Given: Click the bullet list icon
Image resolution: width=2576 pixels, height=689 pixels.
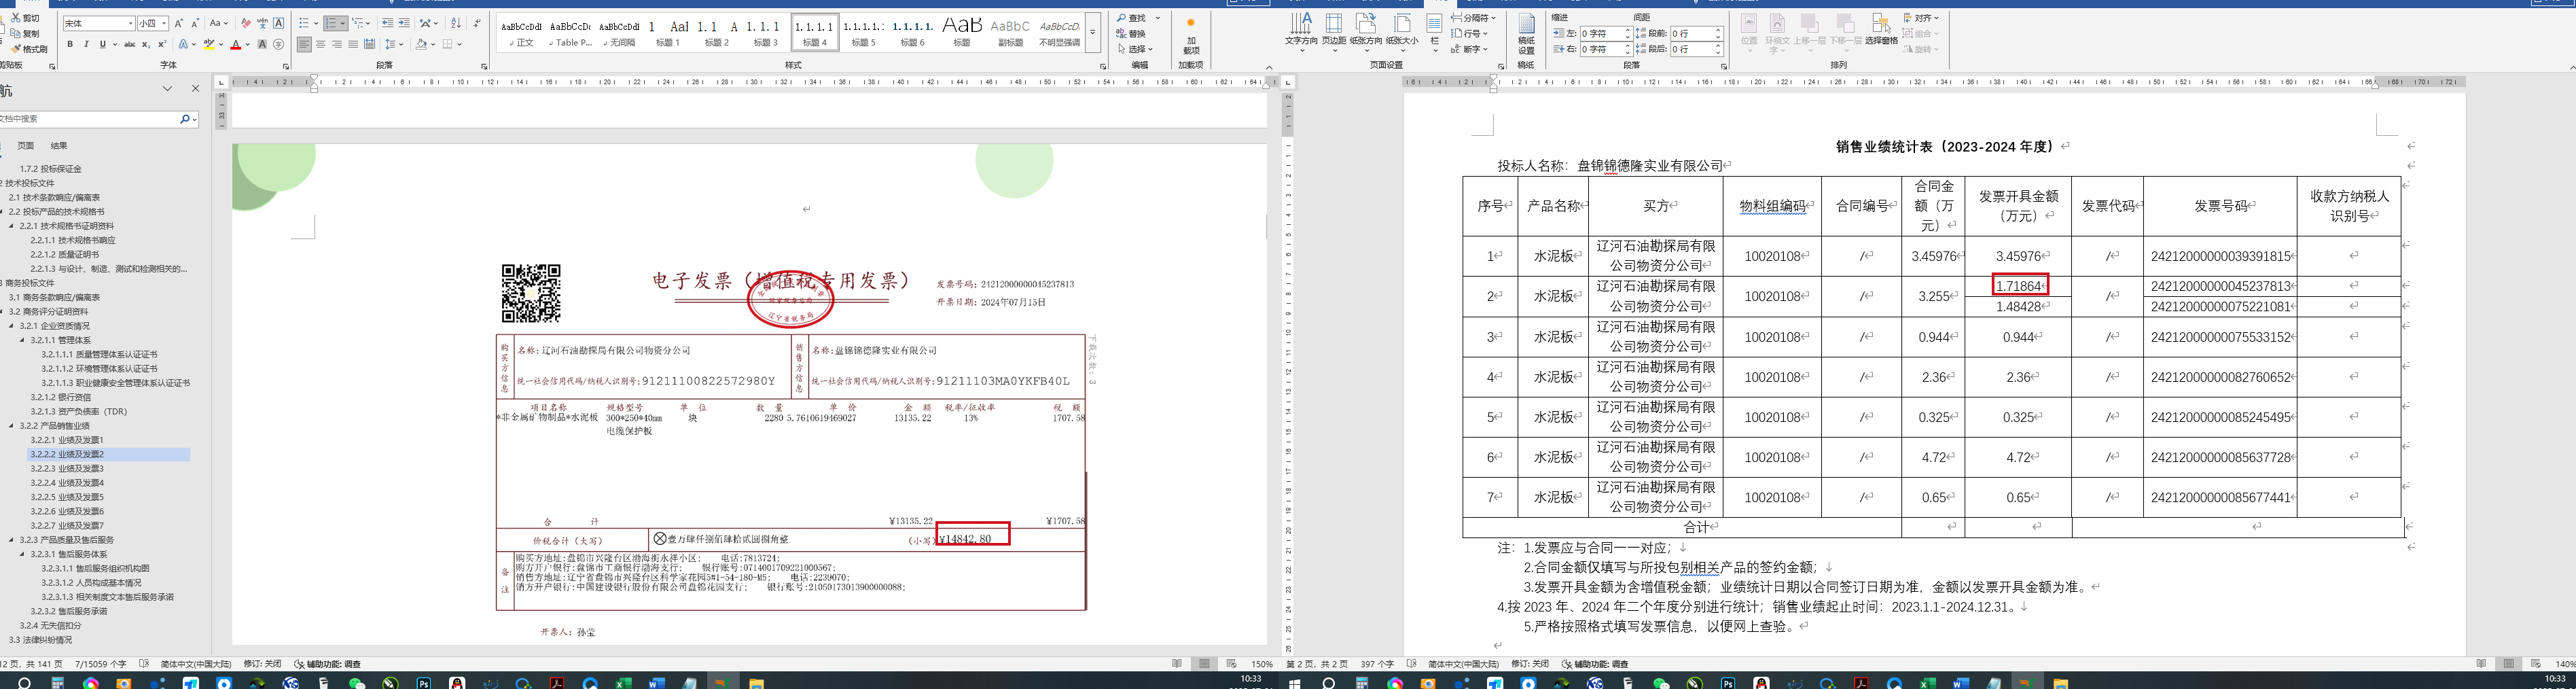Looking at the screenshot, I should pyautogui.click(x=306, y=23).
